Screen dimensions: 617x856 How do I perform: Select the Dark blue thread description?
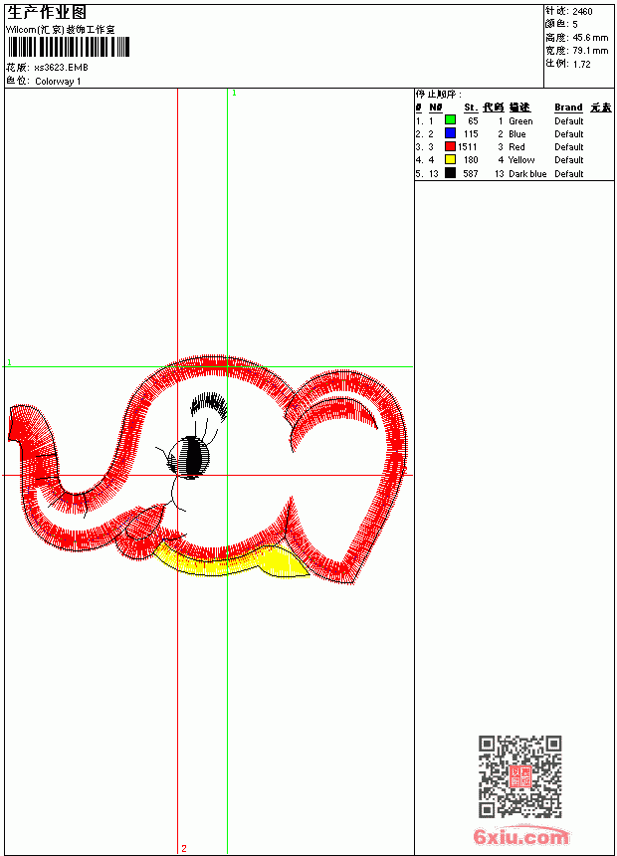coord(527,173)
